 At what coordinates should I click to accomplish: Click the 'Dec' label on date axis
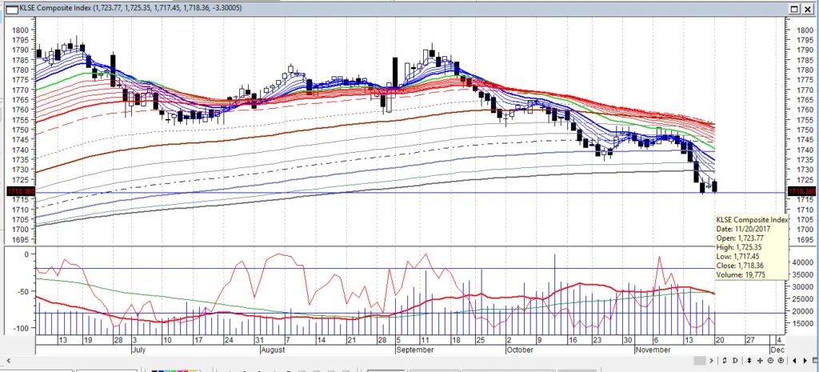777,350
